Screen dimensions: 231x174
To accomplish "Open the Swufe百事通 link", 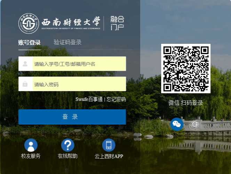I will [89, 99].
